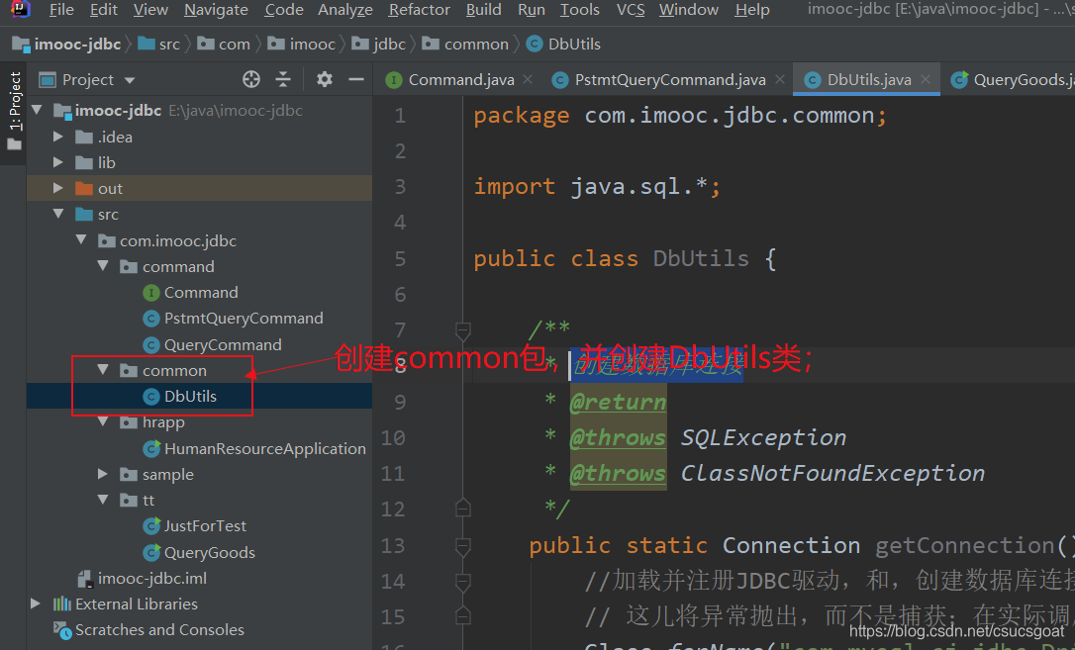Click the collapse all icon in Project panel
The image size is (1075, 650).
(283, 79)
